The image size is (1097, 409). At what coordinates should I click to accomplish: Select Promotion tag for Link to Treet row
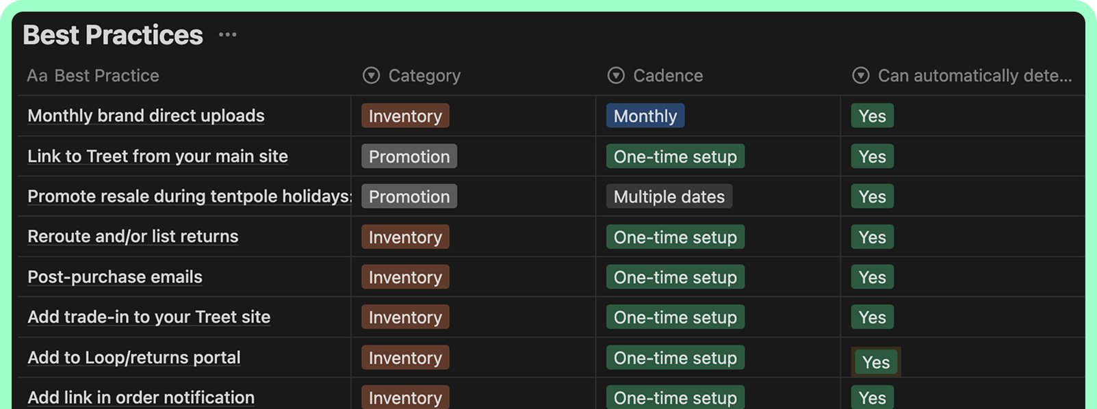(409, 156)
